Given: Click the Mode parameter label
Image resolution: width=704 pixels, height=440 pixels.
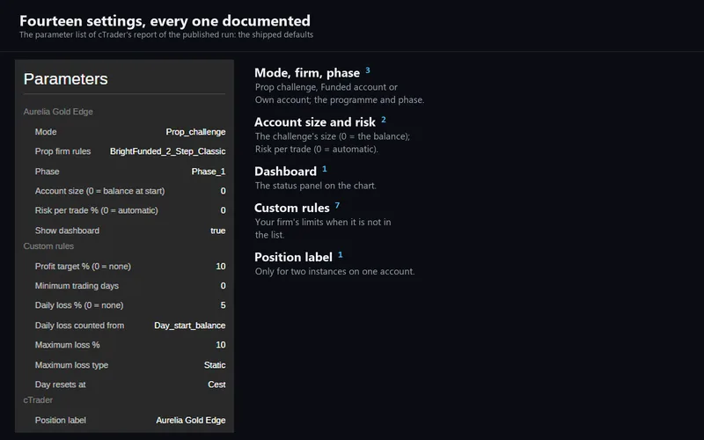Looking at the screenshot, I should pos(46,132).
